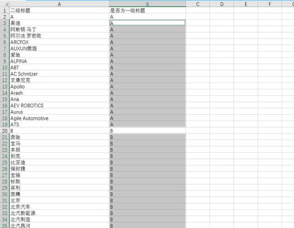Click the 宝马 cell
This screenshot has width=294, height=228.
coord(59,144)
